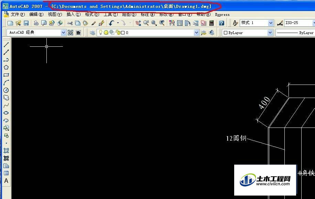
Task: Select the Elliptical Arc tool
Action: pyautogui.click(x=6, y=121)
